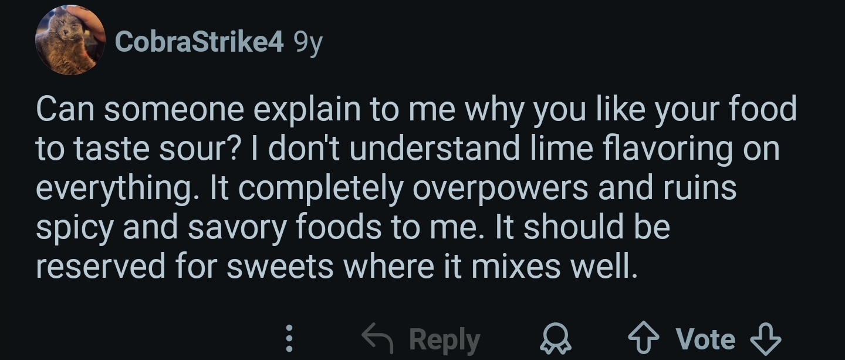Click the 9y comment timestamp
Image resolution: width=845 pixels, height=360 pixels.
pyautogui.click(x=307, y=43)
